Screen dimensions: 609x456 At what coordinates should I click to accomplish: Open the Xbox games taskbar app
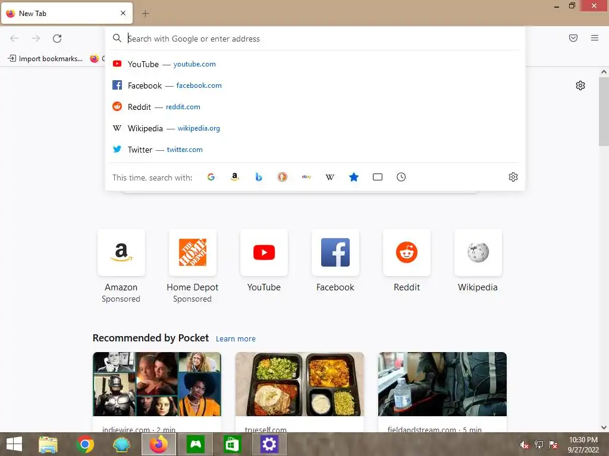pyautogui.click(x=195, y=444)
